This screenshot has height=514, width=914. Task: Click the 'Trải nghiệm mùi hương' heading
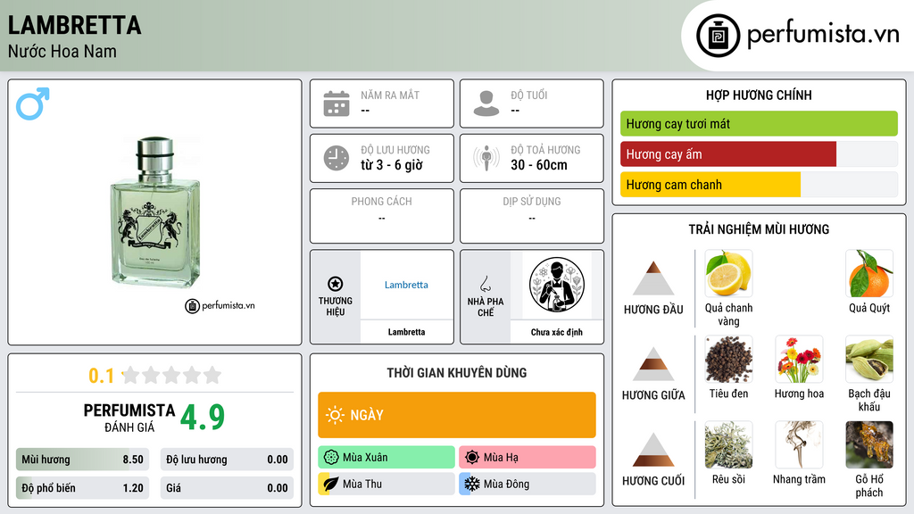coord(759,229)
